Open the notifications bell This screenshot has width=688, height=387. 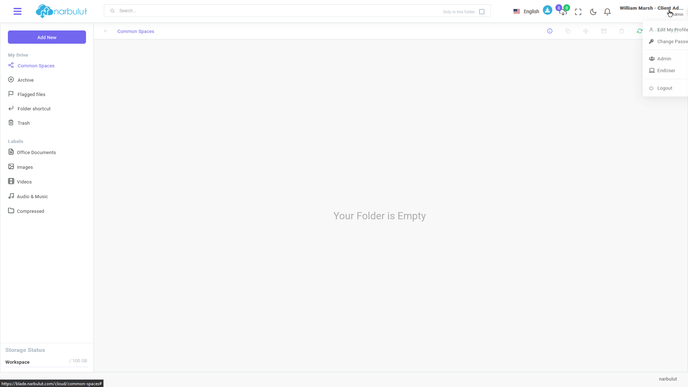click(607, 12)
